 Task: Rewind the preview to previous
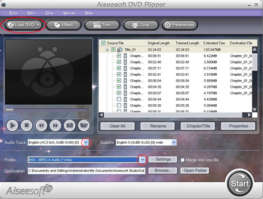[41, 125]
